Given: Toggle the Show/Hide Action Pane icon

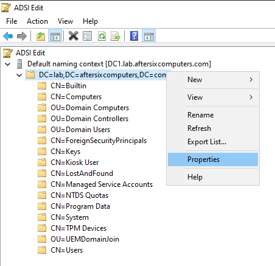Looking at the screenshot, I should [149, 36].
